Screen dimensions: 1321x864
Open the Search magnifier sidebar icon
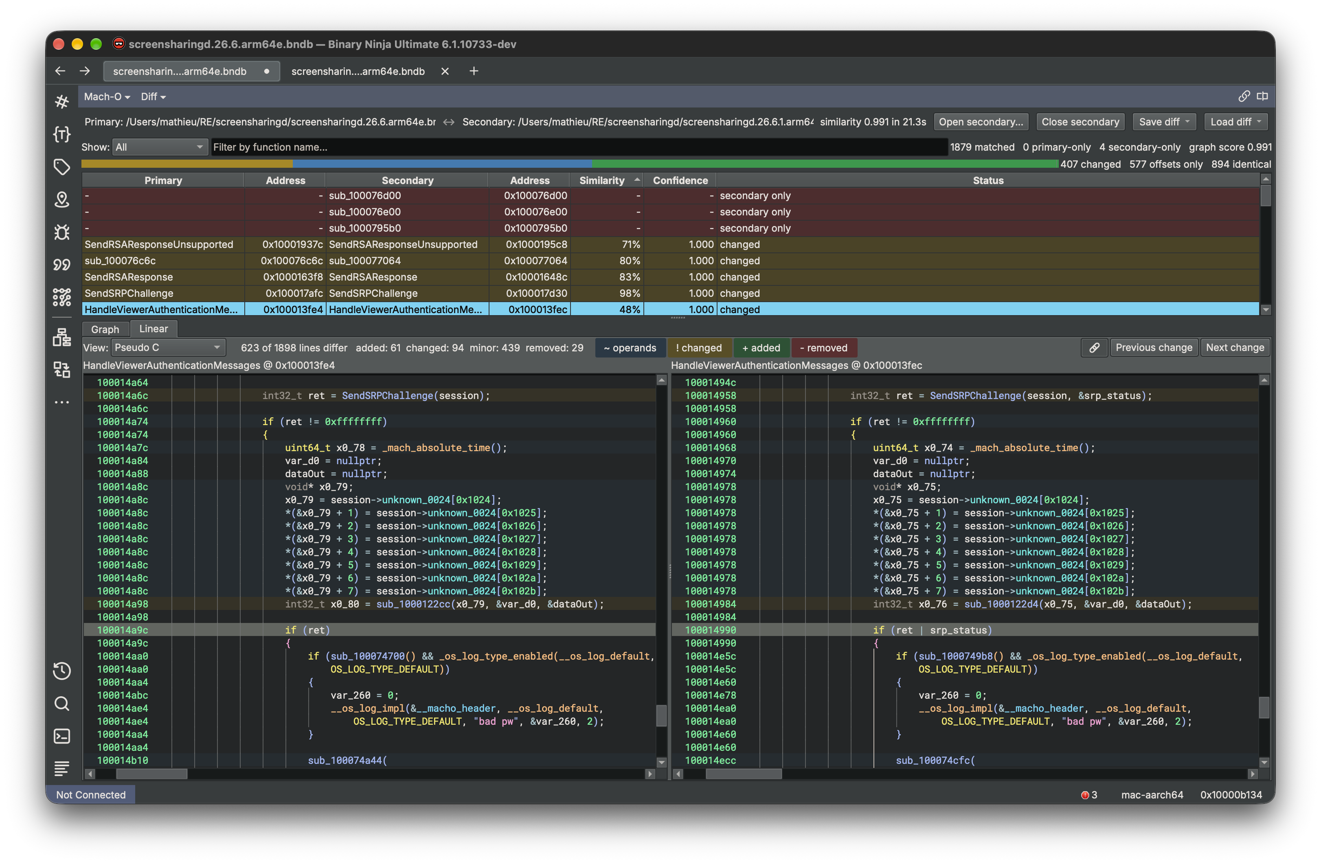(x=61, y=704)
